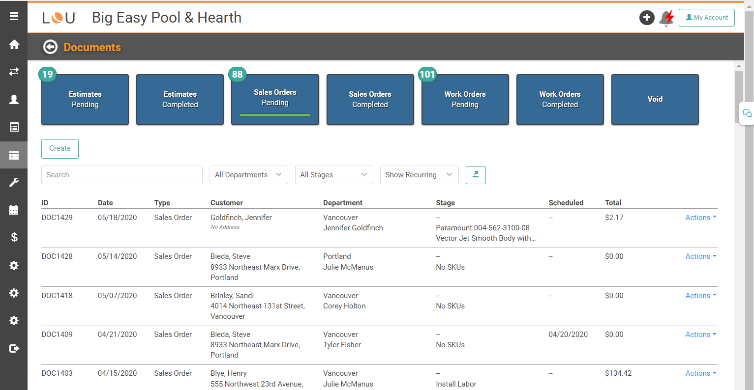Click the dollar sign icon in sidebar
This screenshot has height=390, width=754.
click(14, 238)
